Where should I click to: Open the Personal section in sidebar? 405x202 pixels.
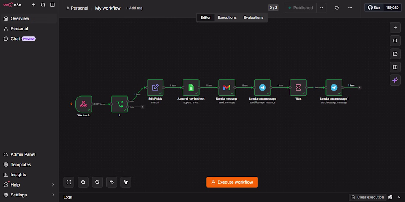tap(29, 28)
